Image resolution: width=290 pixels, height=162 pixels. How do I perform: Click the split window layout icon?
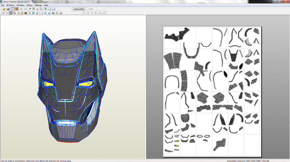click(x=50, y=9)
